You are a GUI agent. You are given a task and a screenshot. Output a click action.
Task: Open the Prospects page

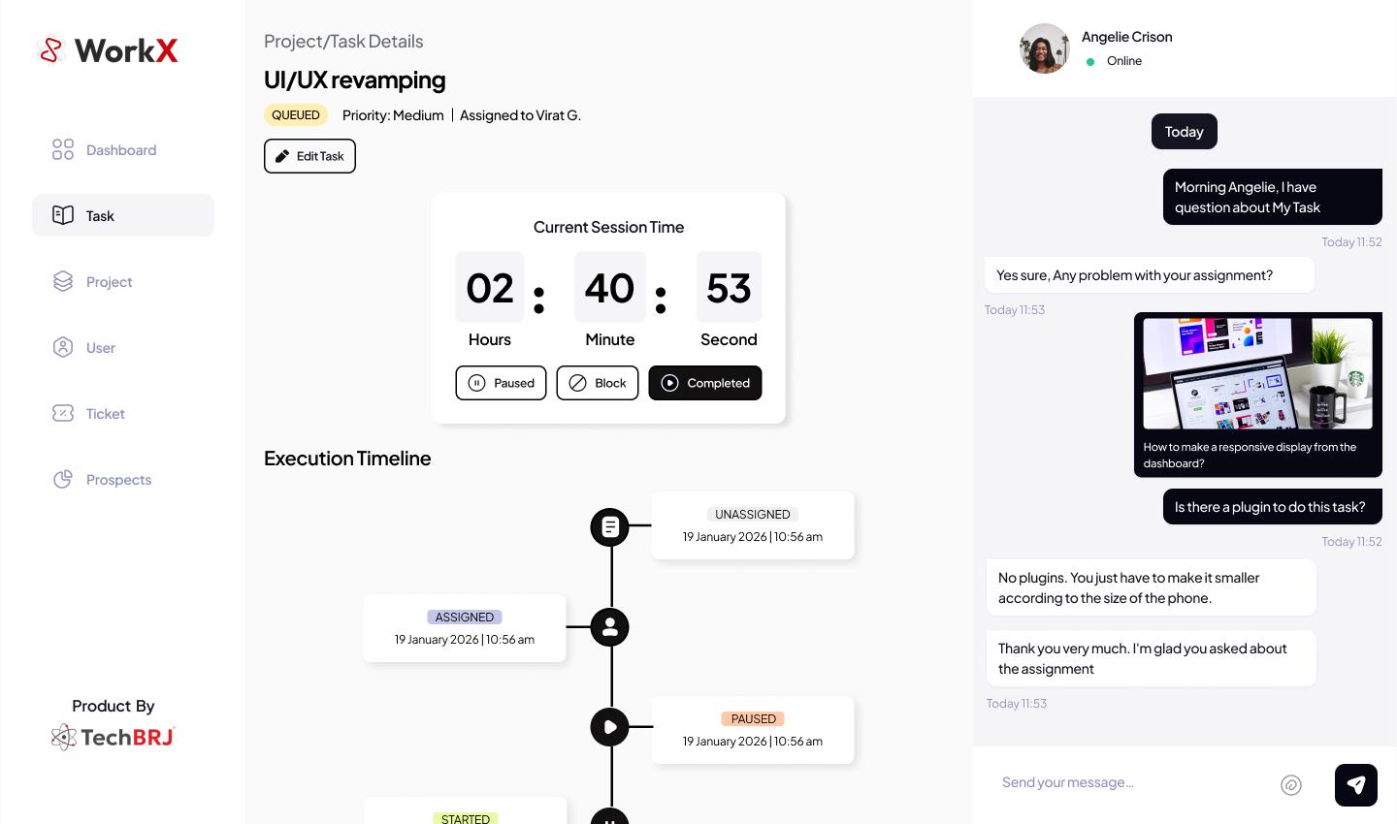[118, 480]
